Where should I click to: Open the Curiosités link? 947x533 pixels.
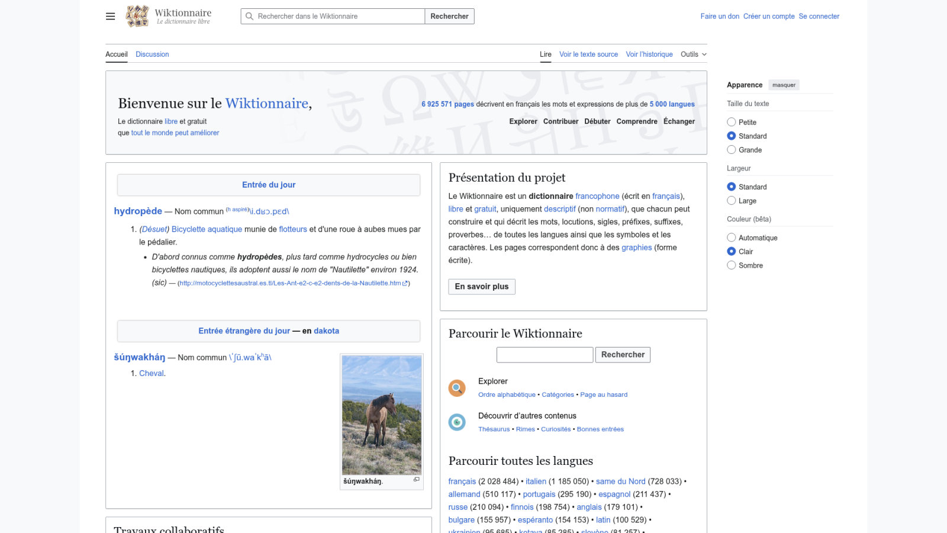pos(556,429)
